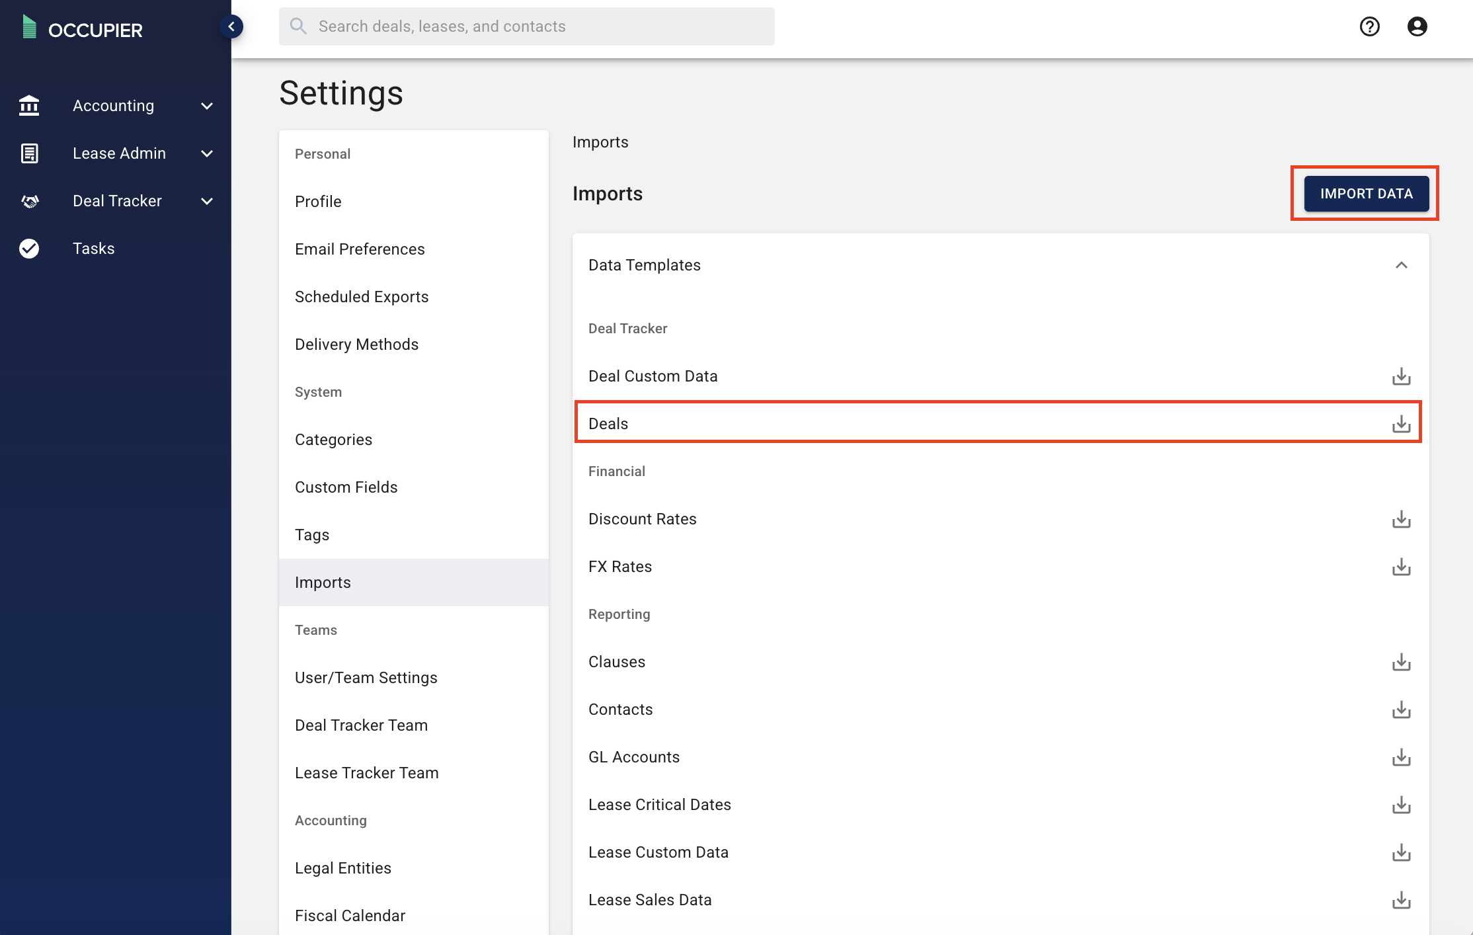Download the Discount Rates template
Viewport: 1473px width, 935px height.
pos(1401,519)
